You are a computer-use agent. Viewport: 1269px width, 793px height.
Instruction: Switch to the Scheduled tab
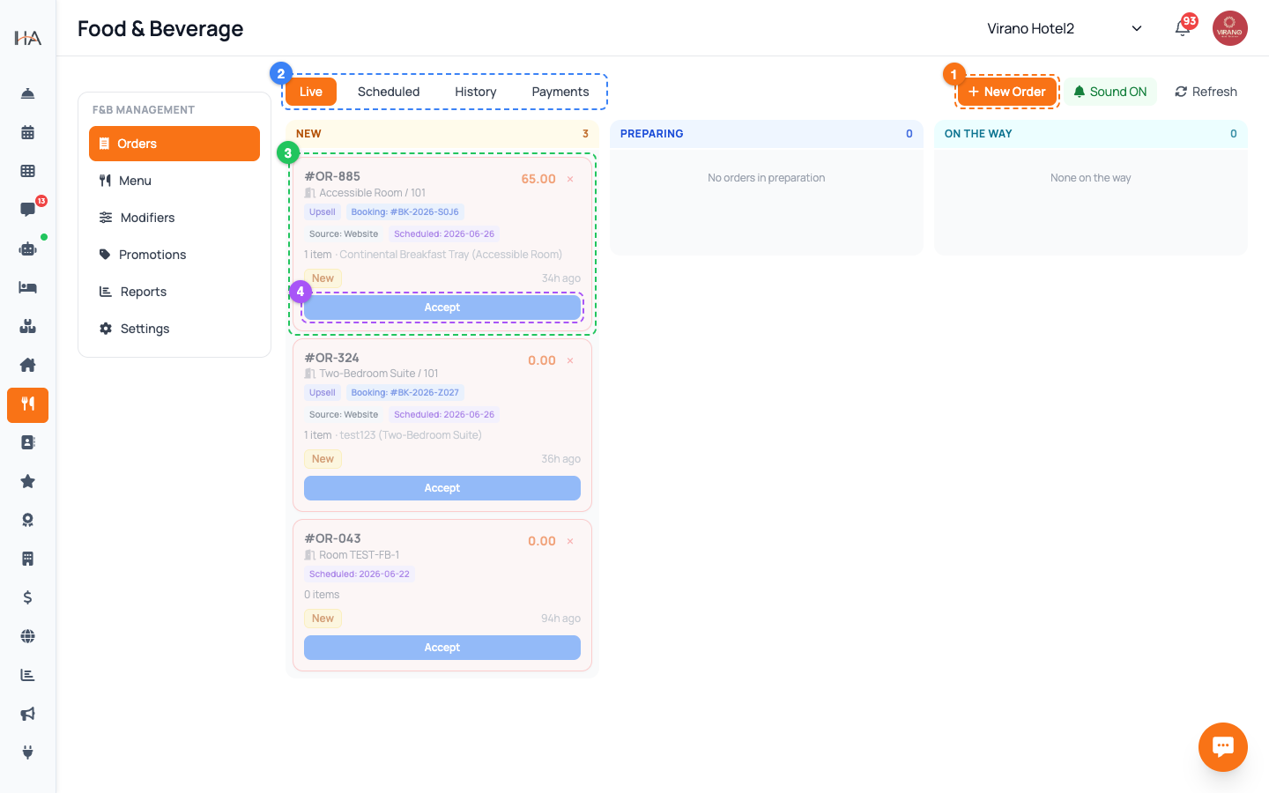point(389,92)
